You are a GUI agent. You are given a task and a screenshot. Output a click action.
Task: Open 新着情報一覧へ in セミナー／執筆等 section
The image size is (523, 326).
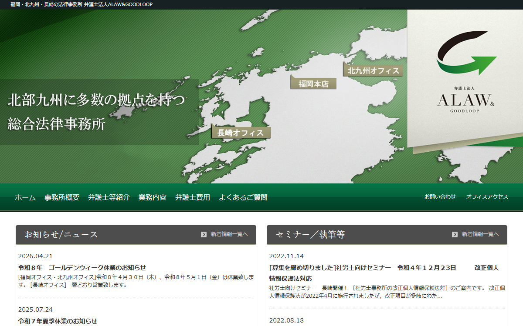click(480, 234)
